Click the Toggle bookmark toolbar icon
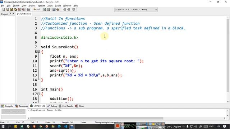230x129 pixels. click(74, 9)
